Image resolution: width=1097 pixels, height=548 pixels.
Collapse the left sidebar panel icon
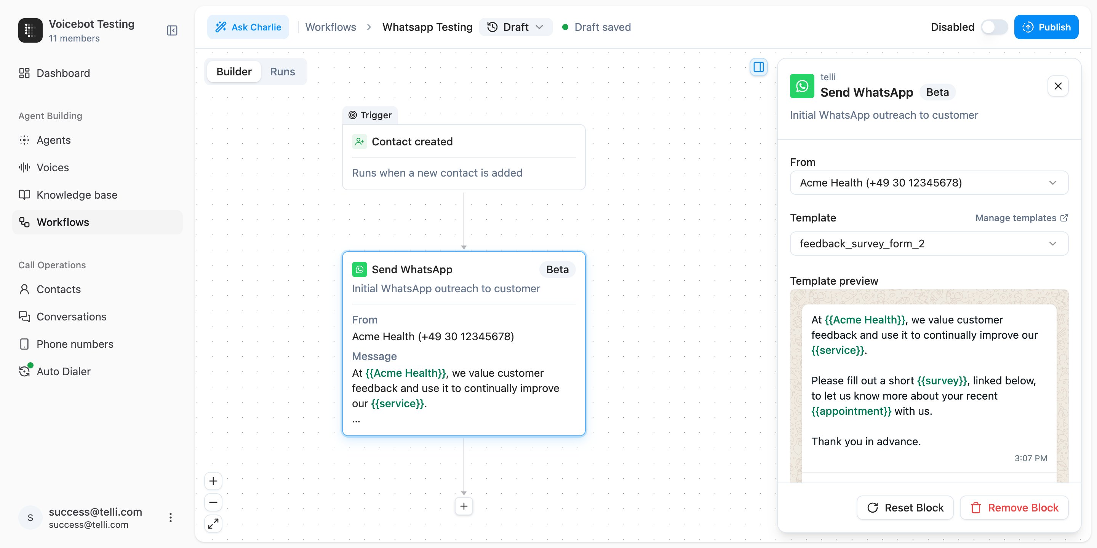(x=172, y=30)
